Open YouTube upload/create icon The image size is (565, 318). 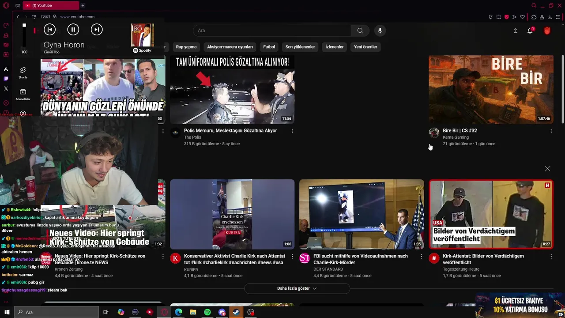pyautogui.click(x=516, y=30)
